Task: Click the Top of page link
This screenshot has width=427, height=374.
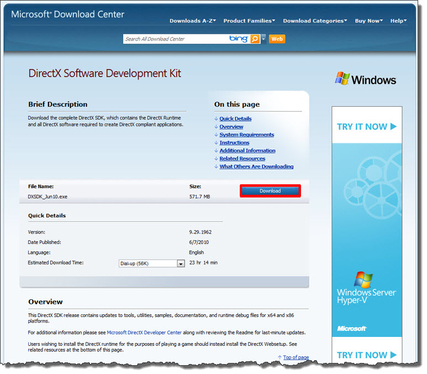Action: pos(296,357)
